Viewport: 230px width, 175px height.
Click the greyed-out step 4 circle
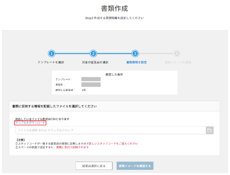[x=177, y=54]
